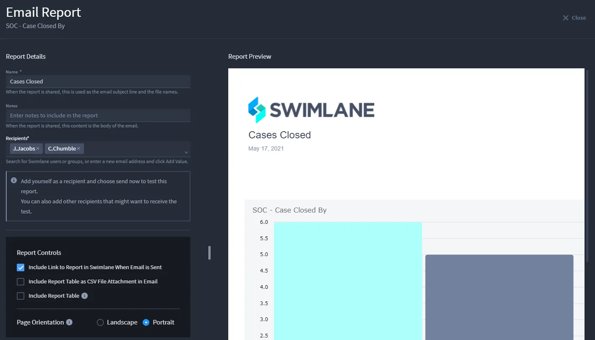This screenshot has height=340, width=595.
Task: Click the panel splitter handle
Action: 209,252
